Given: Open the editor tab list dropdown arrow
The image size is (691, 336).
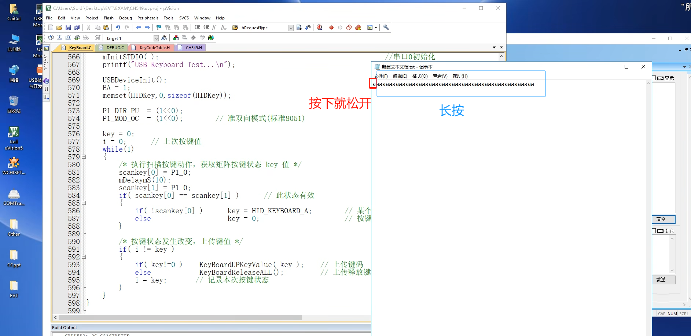Looking at the screenshot, I should (494, 47).
